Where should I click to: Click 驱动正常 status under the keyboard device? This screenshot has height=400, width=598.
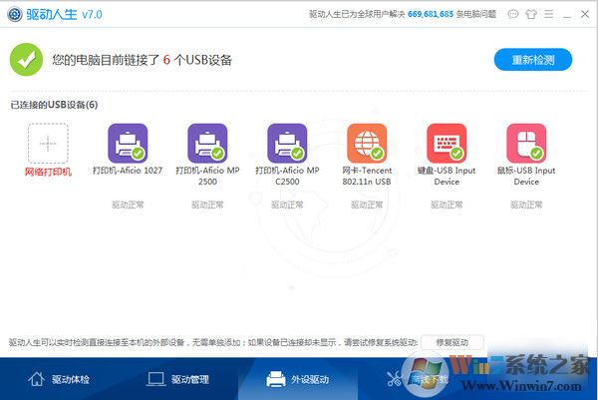click(447, 204)
